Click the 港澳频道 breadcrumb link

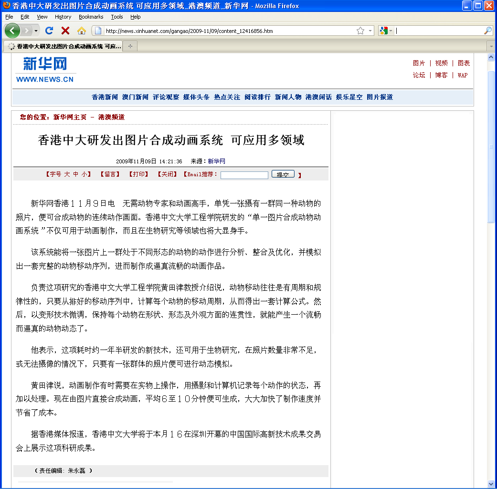click(111, 117)
